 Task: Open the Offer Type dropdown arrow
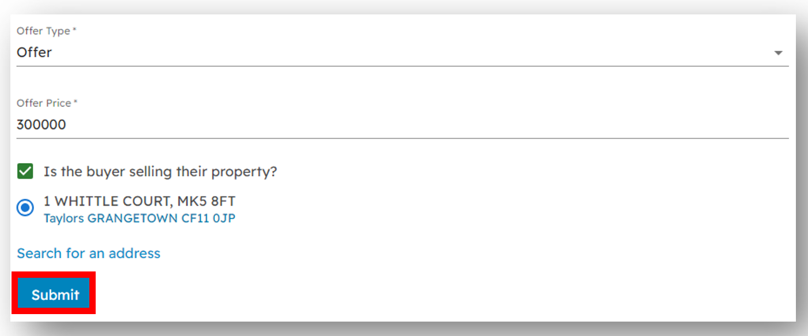pyautogui.click(x=778, y=52)
